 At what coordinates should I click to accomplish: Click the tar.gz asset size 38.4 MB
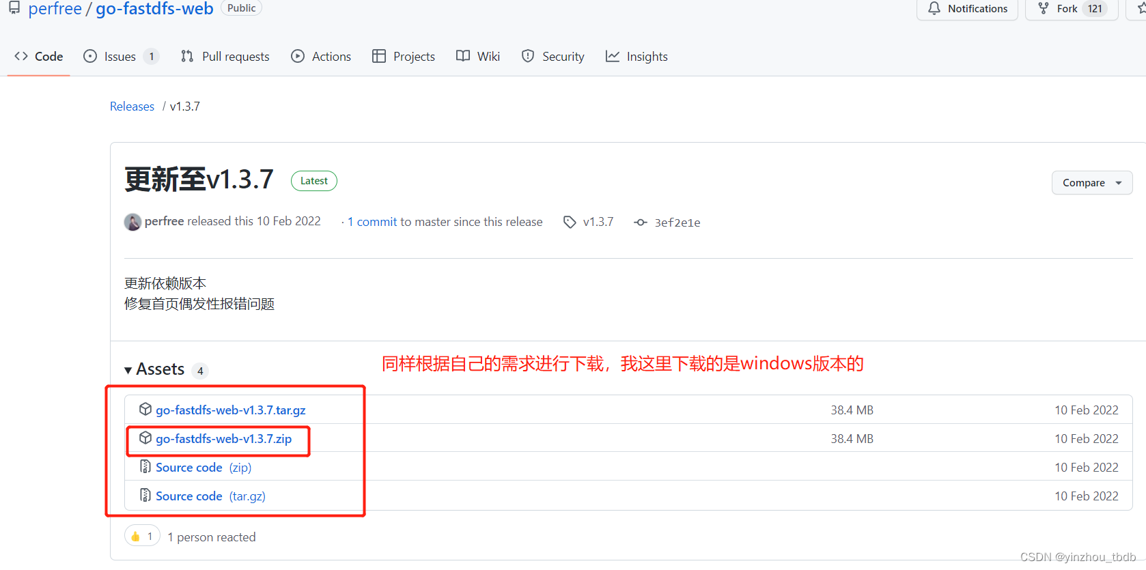(852, 410)
